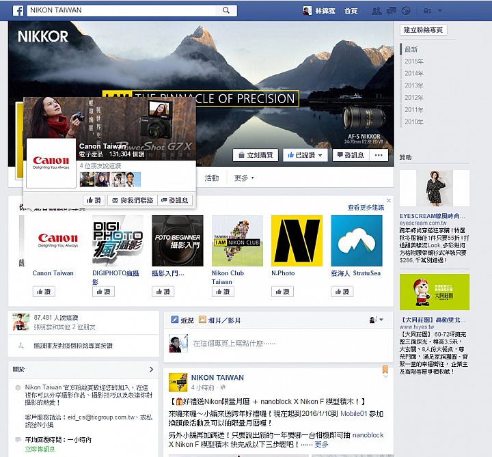Screen dimensions: 492x457
Task: Click the 87,481 人說這讚 text
Action: [56, 318]
